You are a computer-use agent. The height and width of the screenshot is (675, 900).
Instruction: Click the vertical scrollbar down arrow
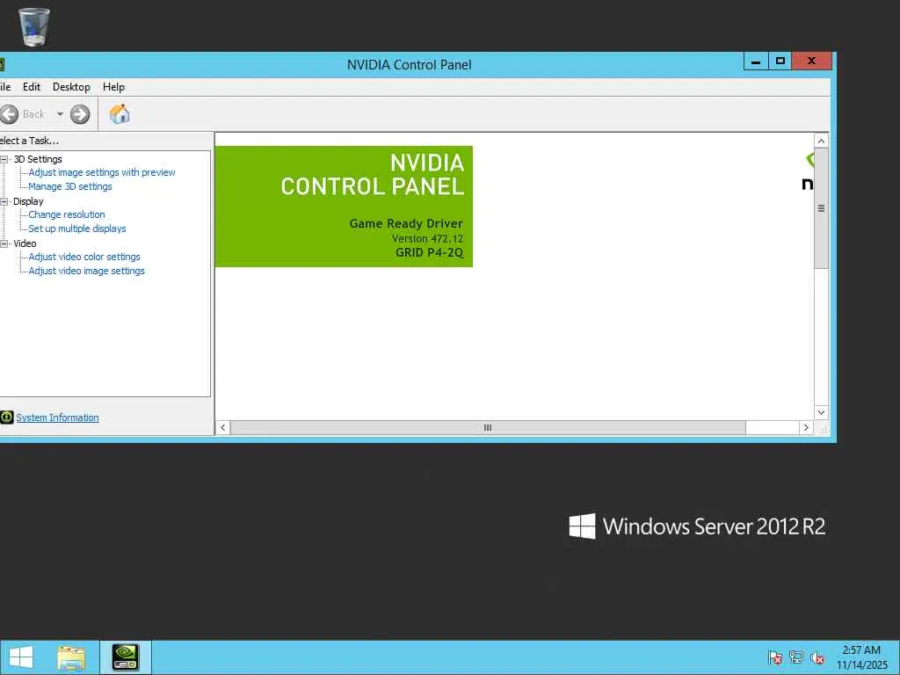pyautogui.click(x=822, y=413)
